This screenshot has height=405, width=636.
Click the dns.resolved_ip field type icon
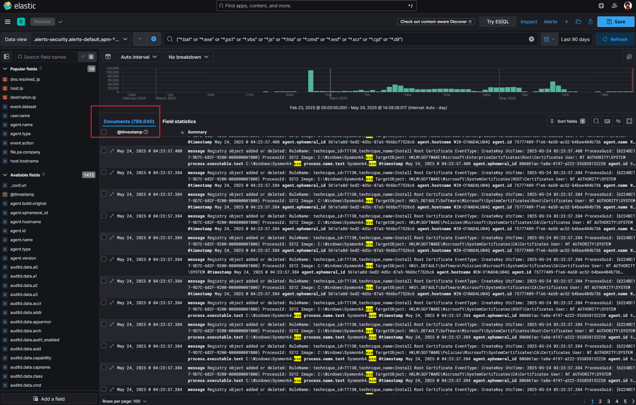(x=5, y=79)
